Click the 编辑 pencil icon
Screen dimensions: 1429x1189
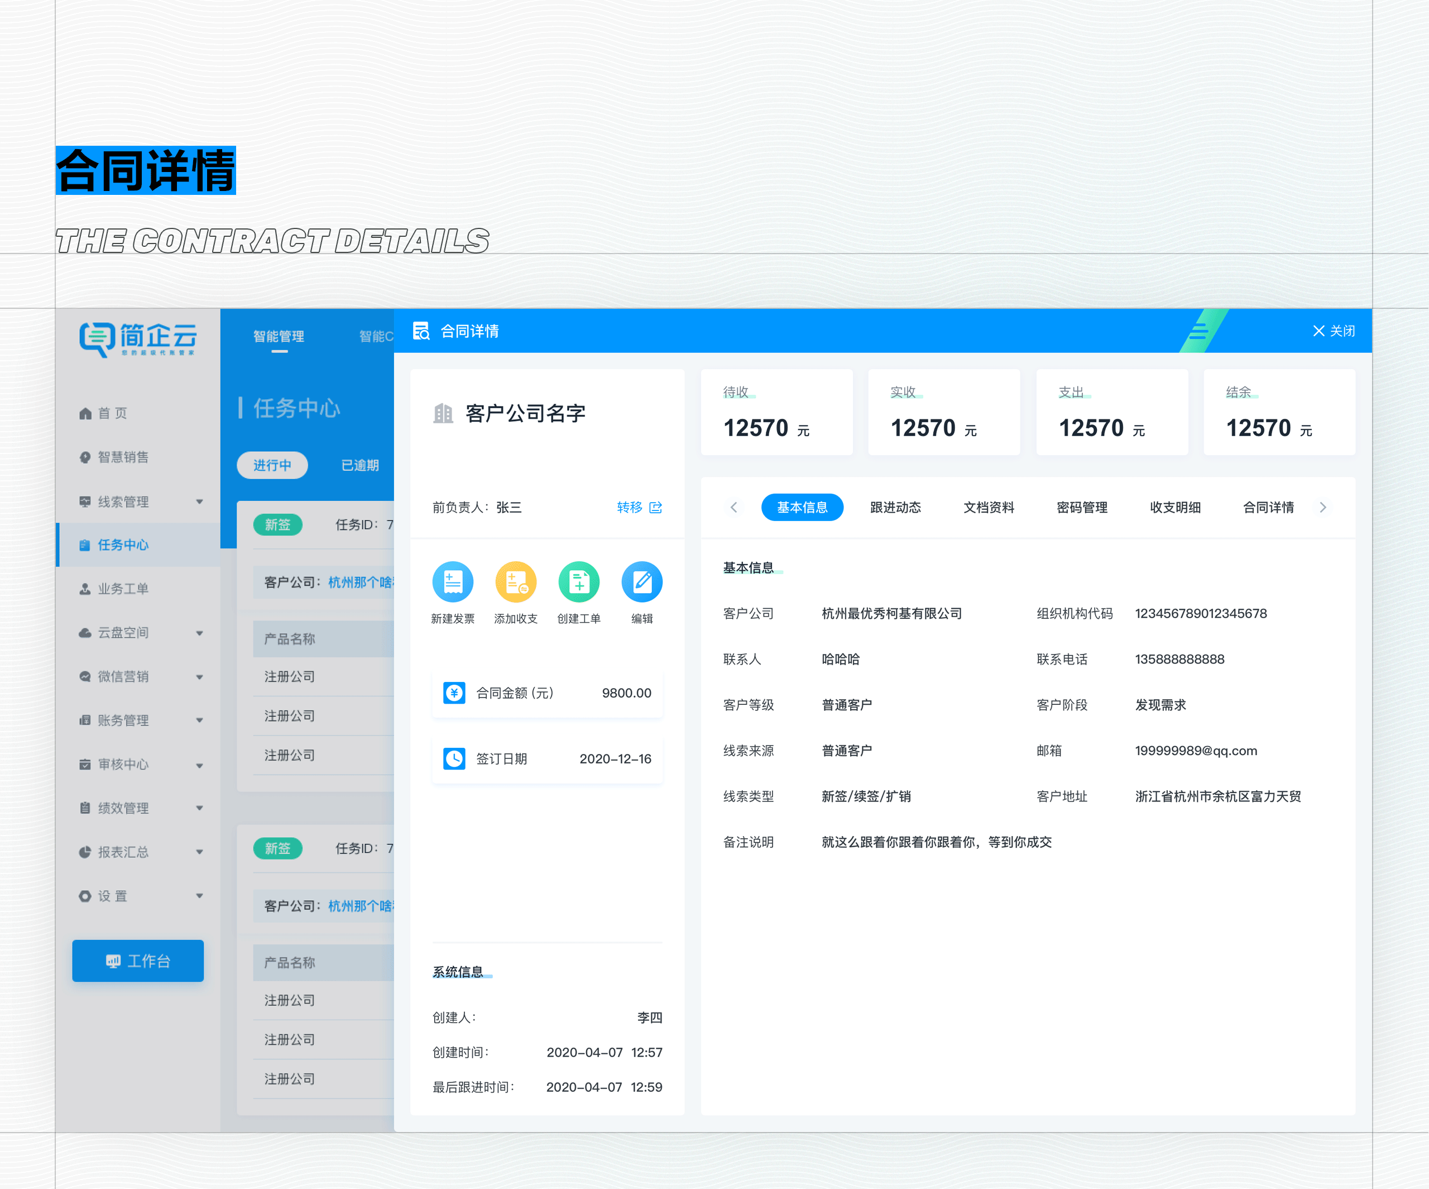[x=642, y=582]
